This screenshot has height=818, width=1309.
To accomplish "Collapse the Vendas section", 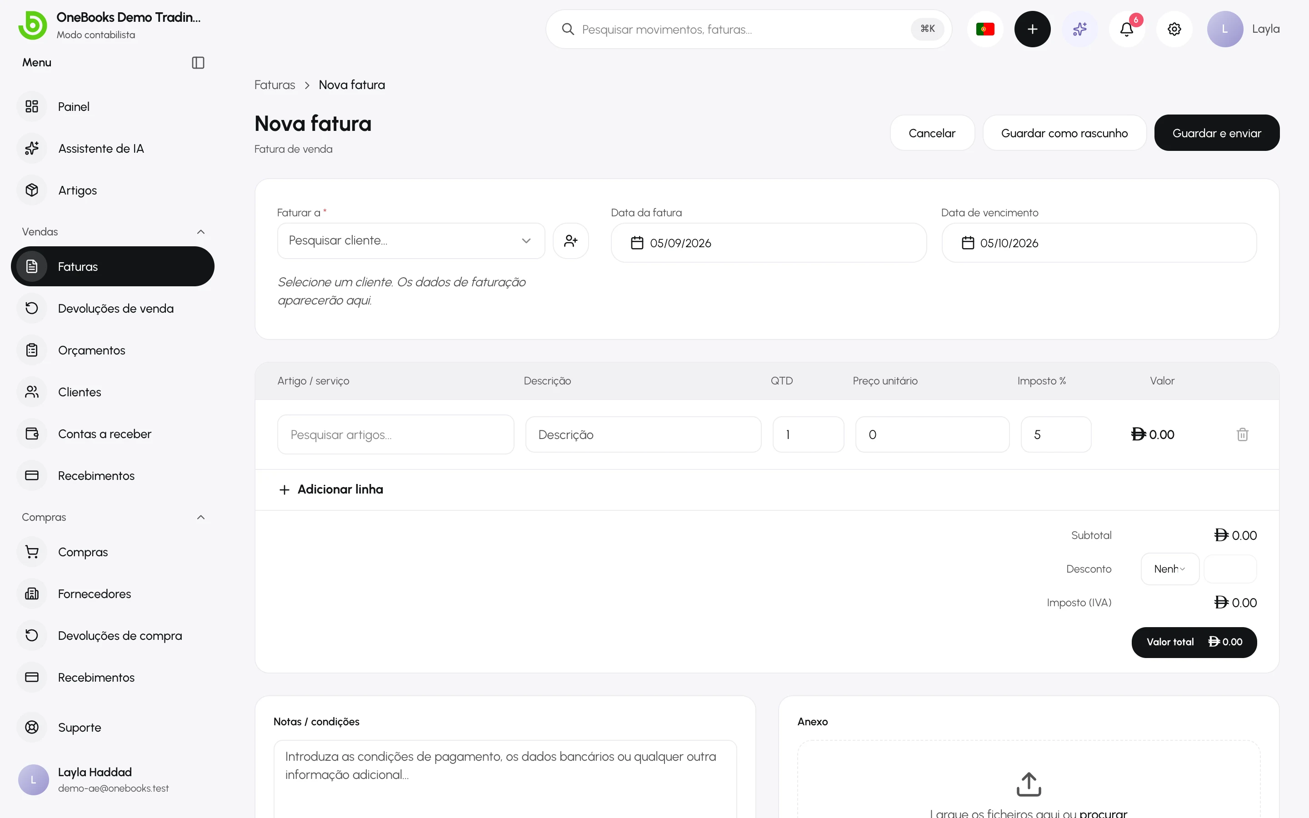I will (201, 232).
